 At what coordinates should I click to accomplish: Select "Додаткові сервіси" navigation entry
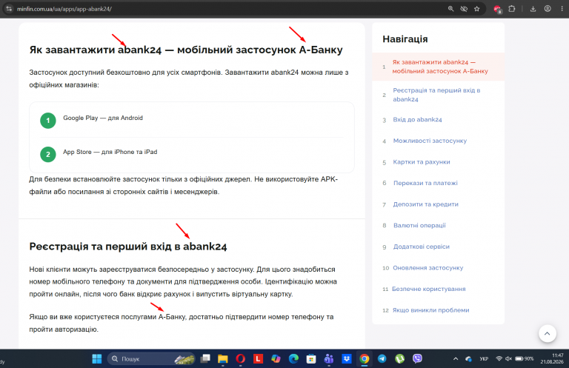422,247
